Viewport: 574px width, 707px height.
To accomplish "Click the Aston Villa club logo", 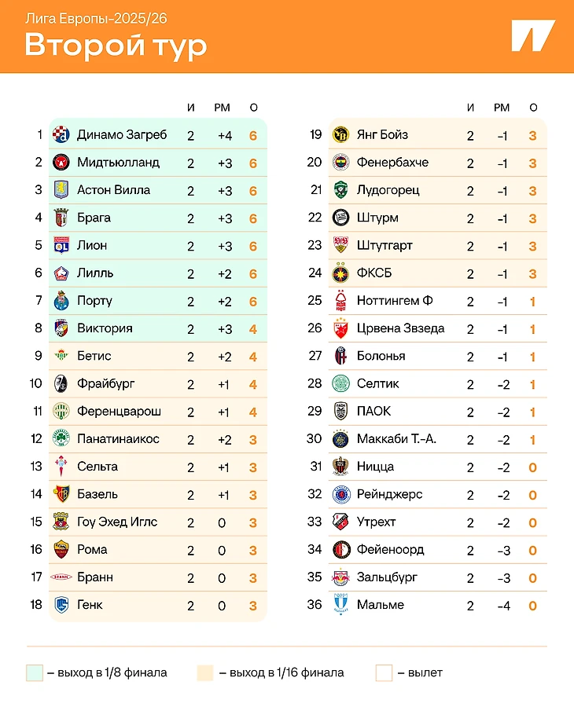I will (61, 190).
